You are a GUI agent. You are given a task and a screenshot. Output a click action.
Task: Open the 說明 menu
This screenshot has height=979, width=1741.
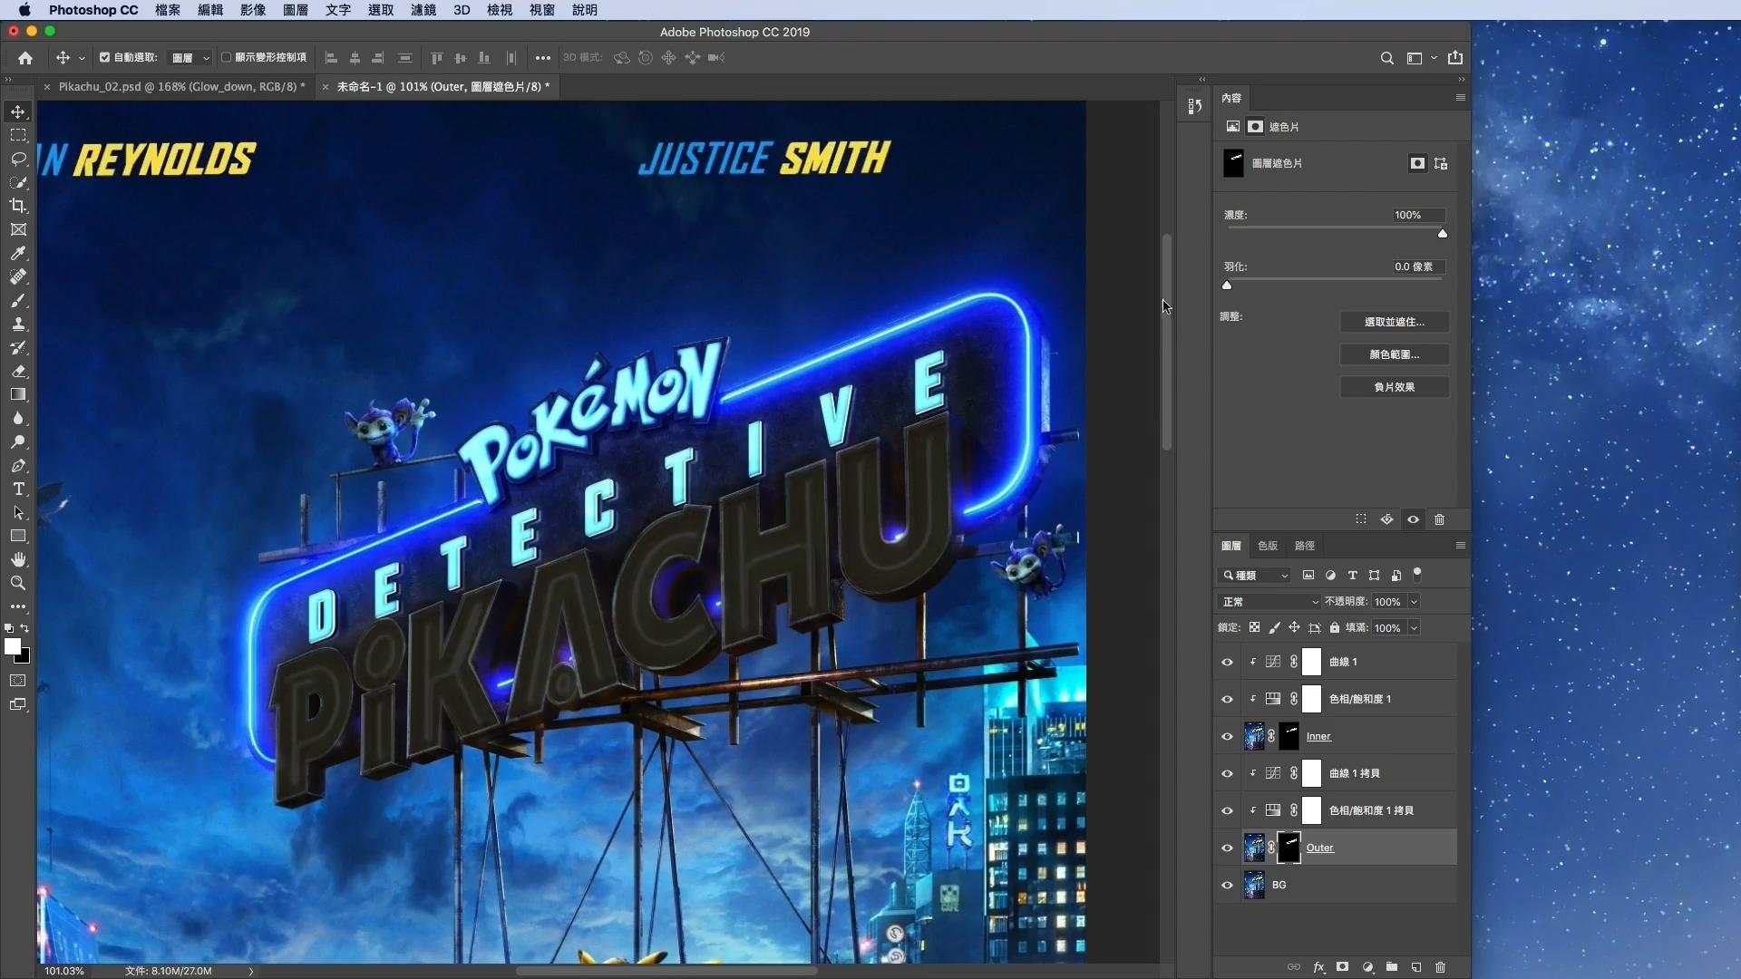pos(585,10)
